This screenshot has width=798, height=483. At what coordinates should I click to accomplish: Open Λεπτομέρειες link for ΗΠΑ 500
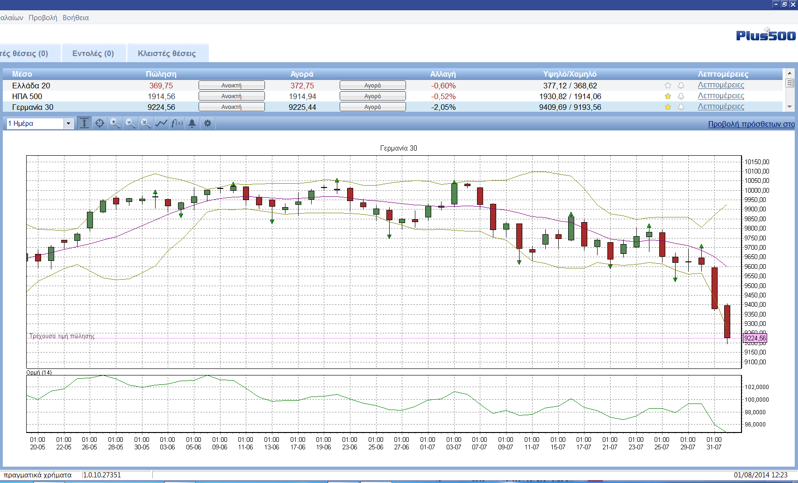[x=721, y=96]
